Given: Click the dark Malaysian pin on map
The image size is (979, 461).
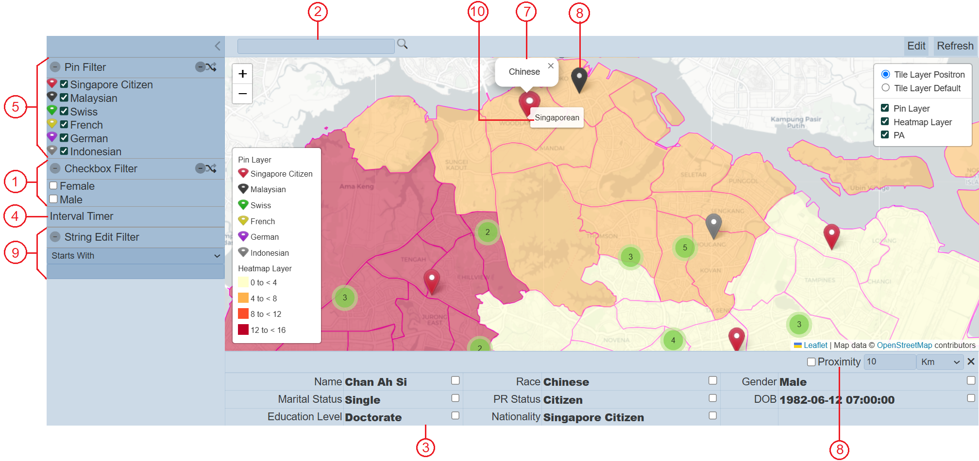Looking at the screenshot, I should tap(579, 78).
